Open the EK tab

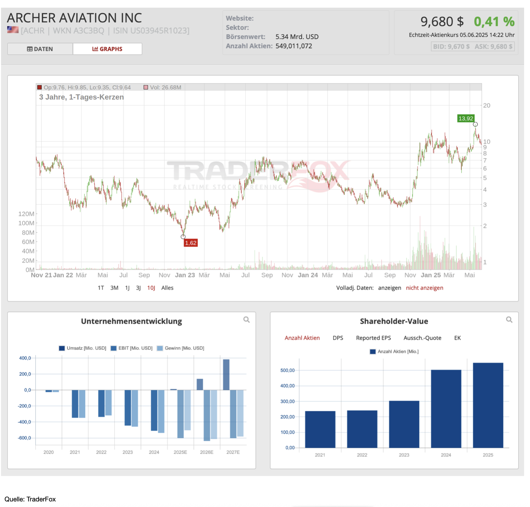click(x=458, y=338)
